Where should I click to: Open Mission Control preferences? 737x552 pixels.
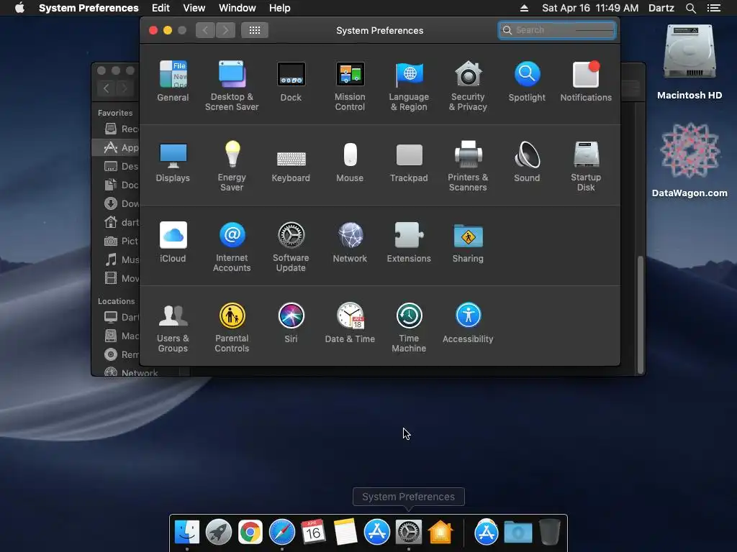pos(350,86)
